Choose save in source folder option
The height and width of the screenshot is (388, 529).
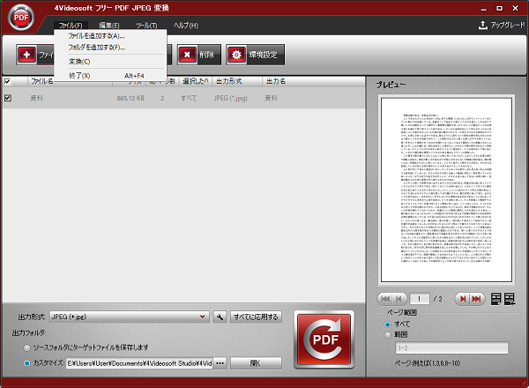26,347
